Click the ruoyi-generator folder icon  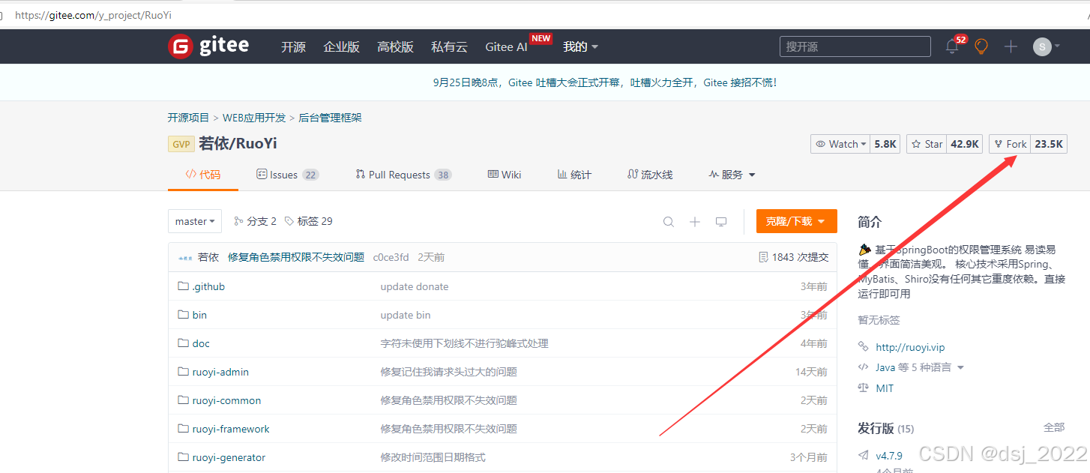pos(183,457)
